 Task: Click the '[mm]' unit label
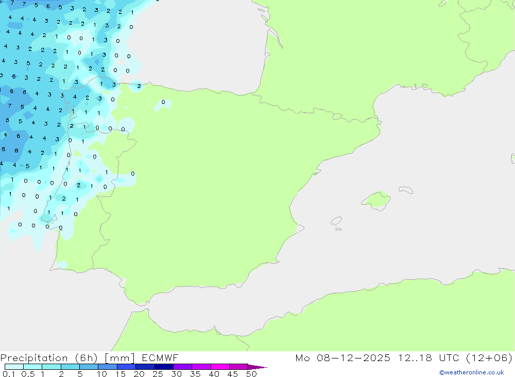pos(119,358)
